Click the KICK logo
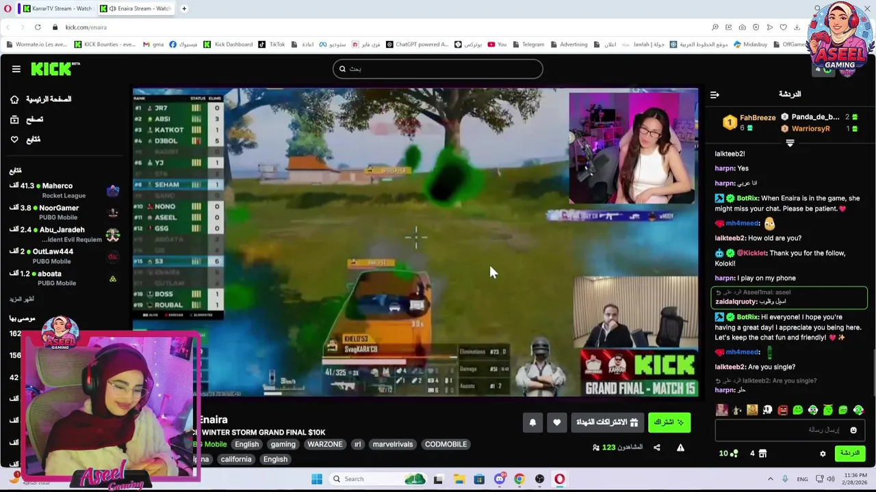Screen dimensions: 876x492 point(55,68)
